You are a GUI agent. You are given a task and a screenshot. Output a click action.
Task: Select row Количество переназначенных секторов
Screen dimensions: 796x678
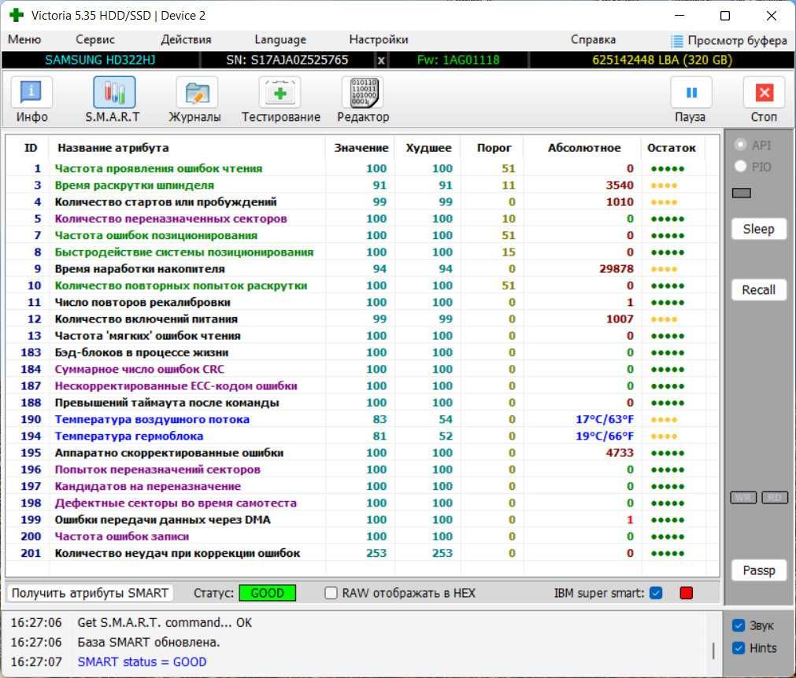pos(362,219)
